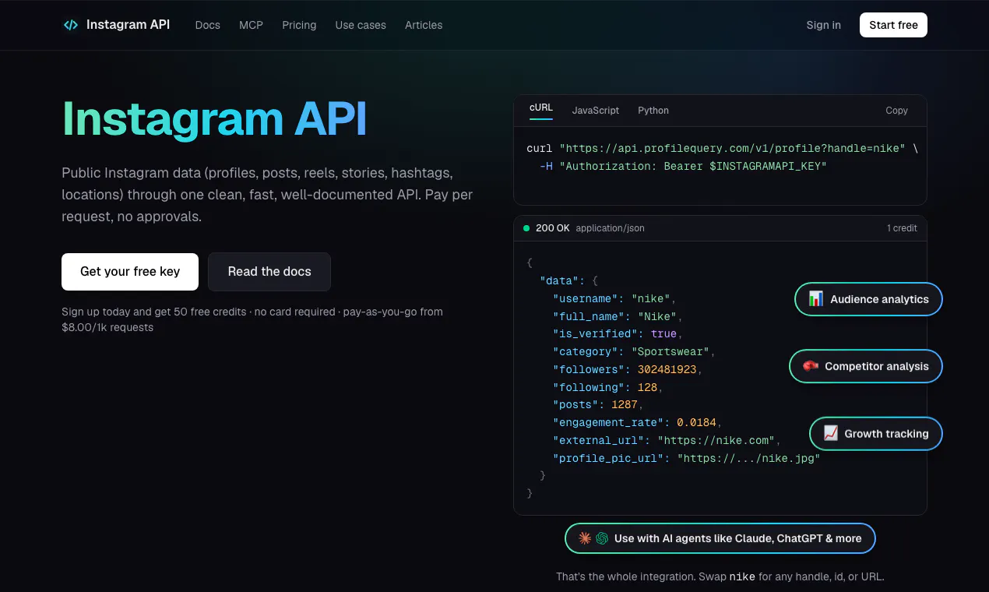The image size is (989, 592).
Task: Click the chart icon on Growth tracking
Action: click(830, 434)
